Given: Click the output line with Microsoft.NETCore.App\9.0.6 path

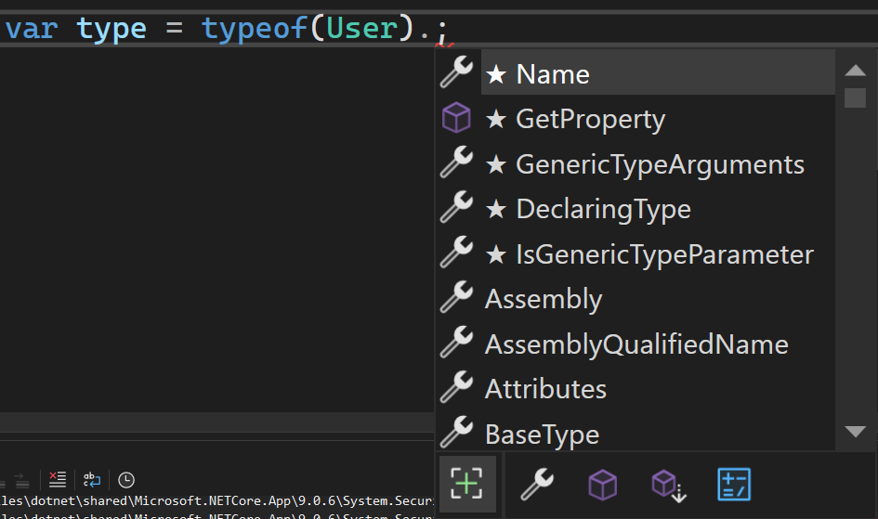Looking at the screenshot, I should pyautogui.click(x=216, y=500).
